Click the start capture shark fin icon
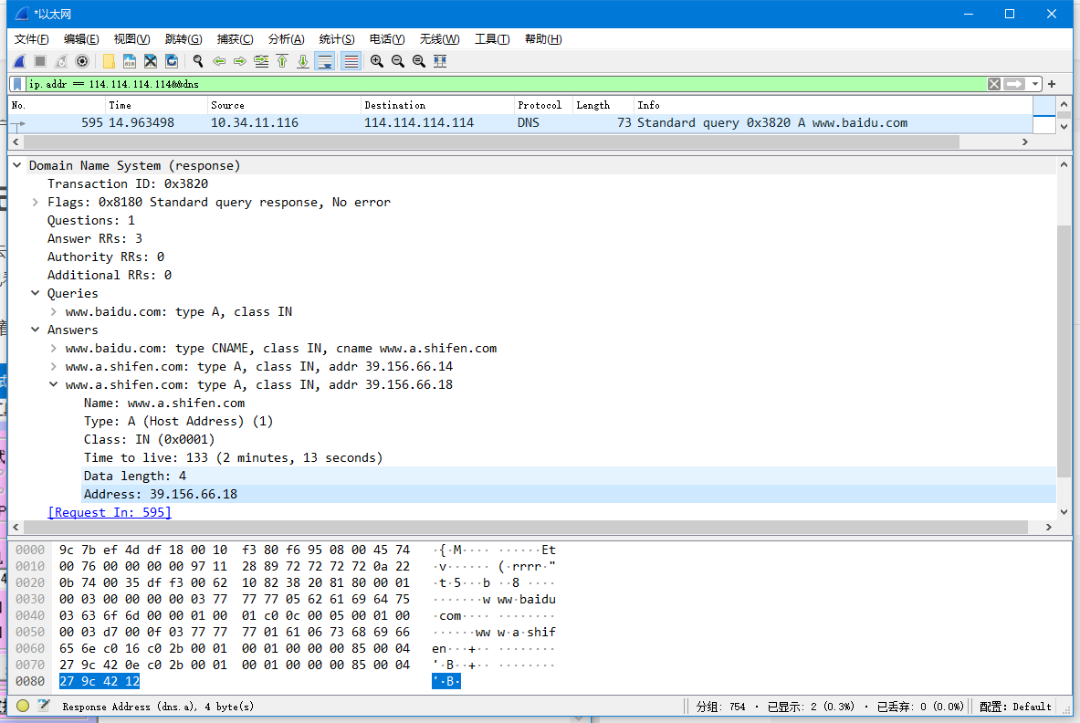 18,61
